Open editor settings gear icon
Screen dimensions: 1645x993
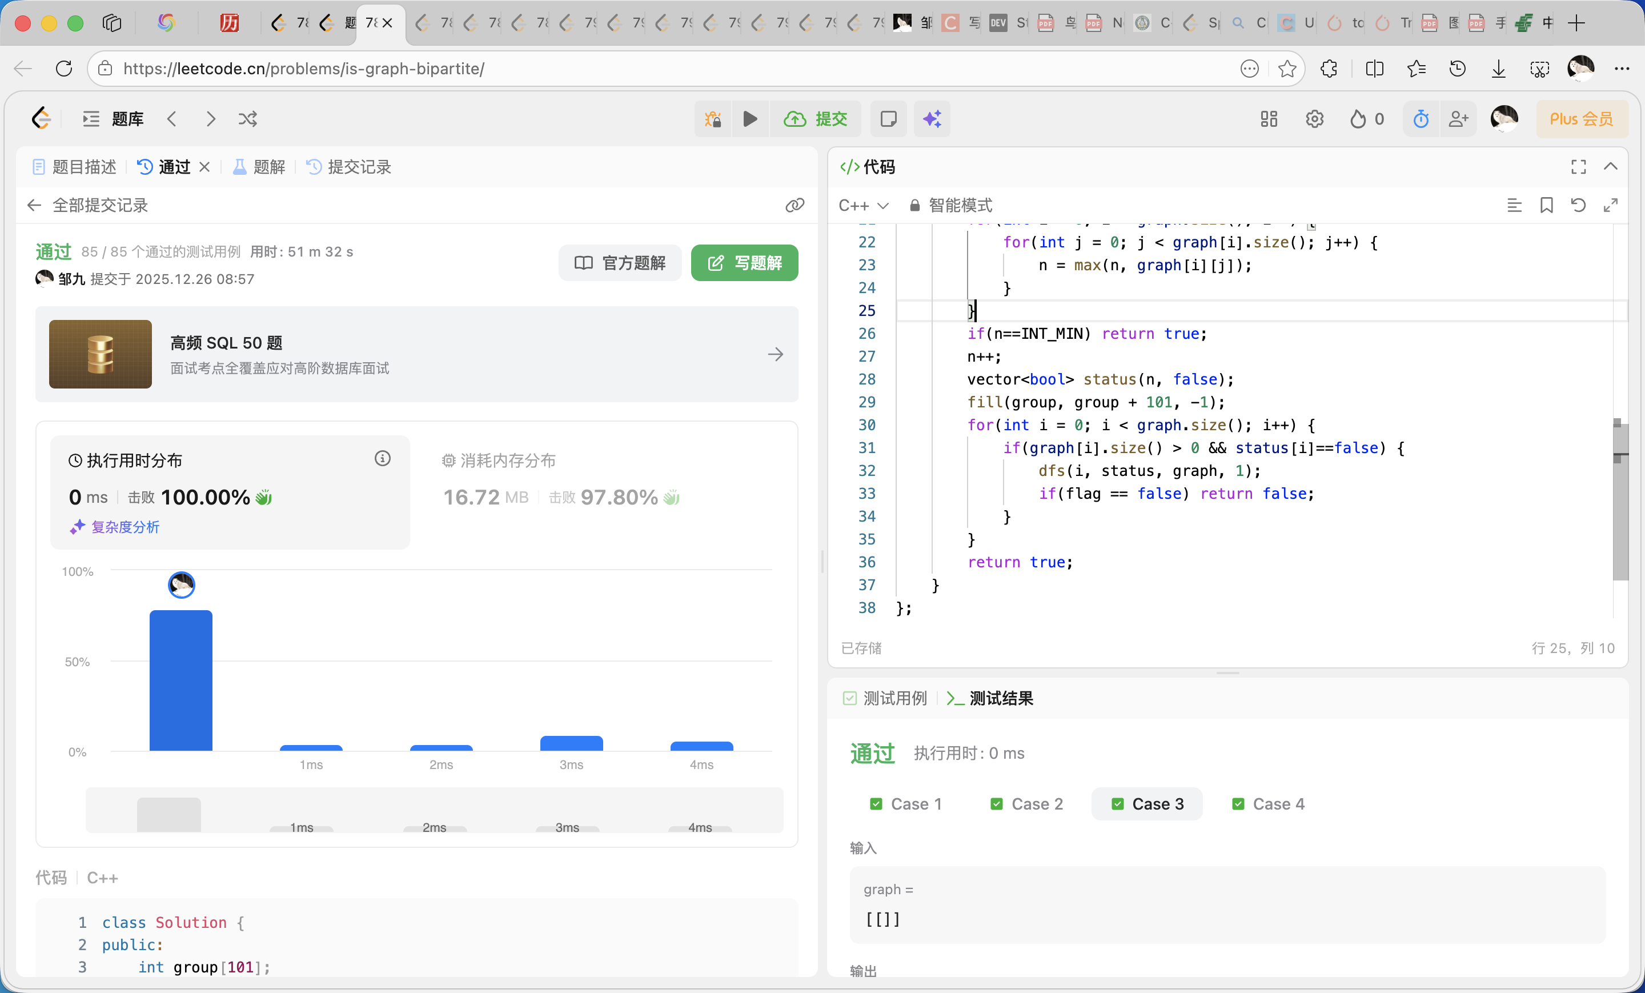(1314, 119)
